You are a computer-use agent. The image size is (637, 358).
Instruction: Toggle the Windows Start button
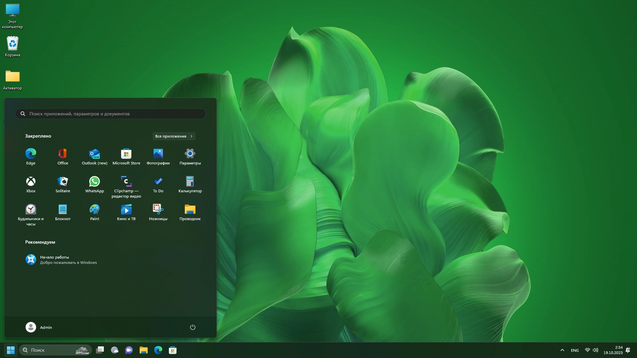pyautogui.click(x=11, y=350)
